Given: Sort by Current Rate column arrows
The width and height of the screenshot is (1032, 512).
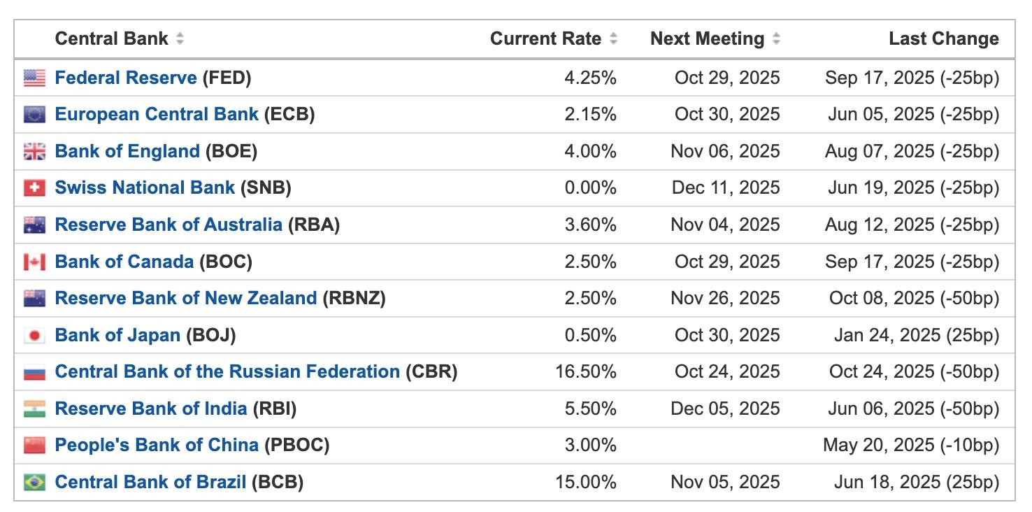Looking at the screenshot, I should [x=613, y=39].
